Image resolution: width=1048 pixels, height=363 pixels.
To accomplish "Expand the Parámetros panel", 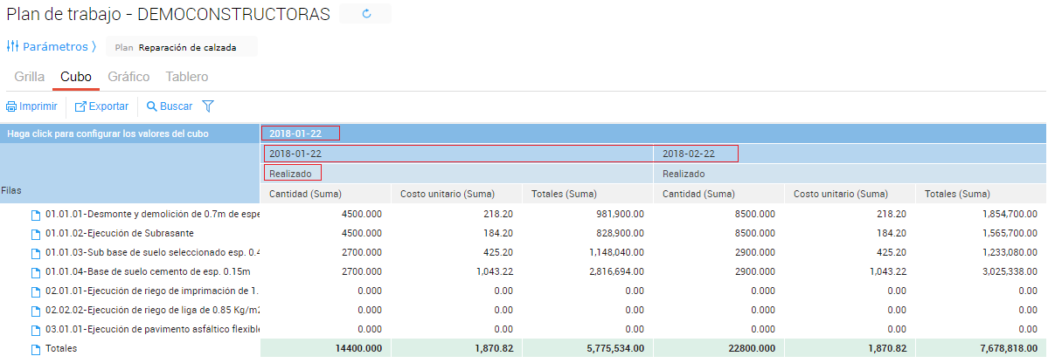I will click(x=51, y=46).
